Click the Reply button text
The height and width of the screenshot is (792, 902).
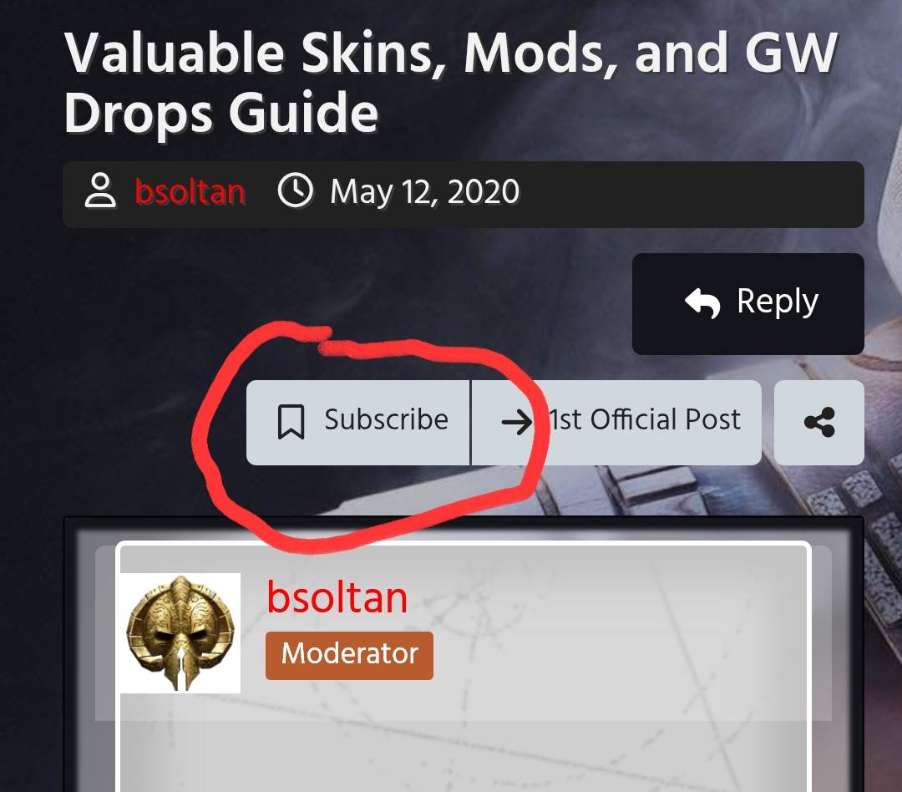(x=778, y=302)
